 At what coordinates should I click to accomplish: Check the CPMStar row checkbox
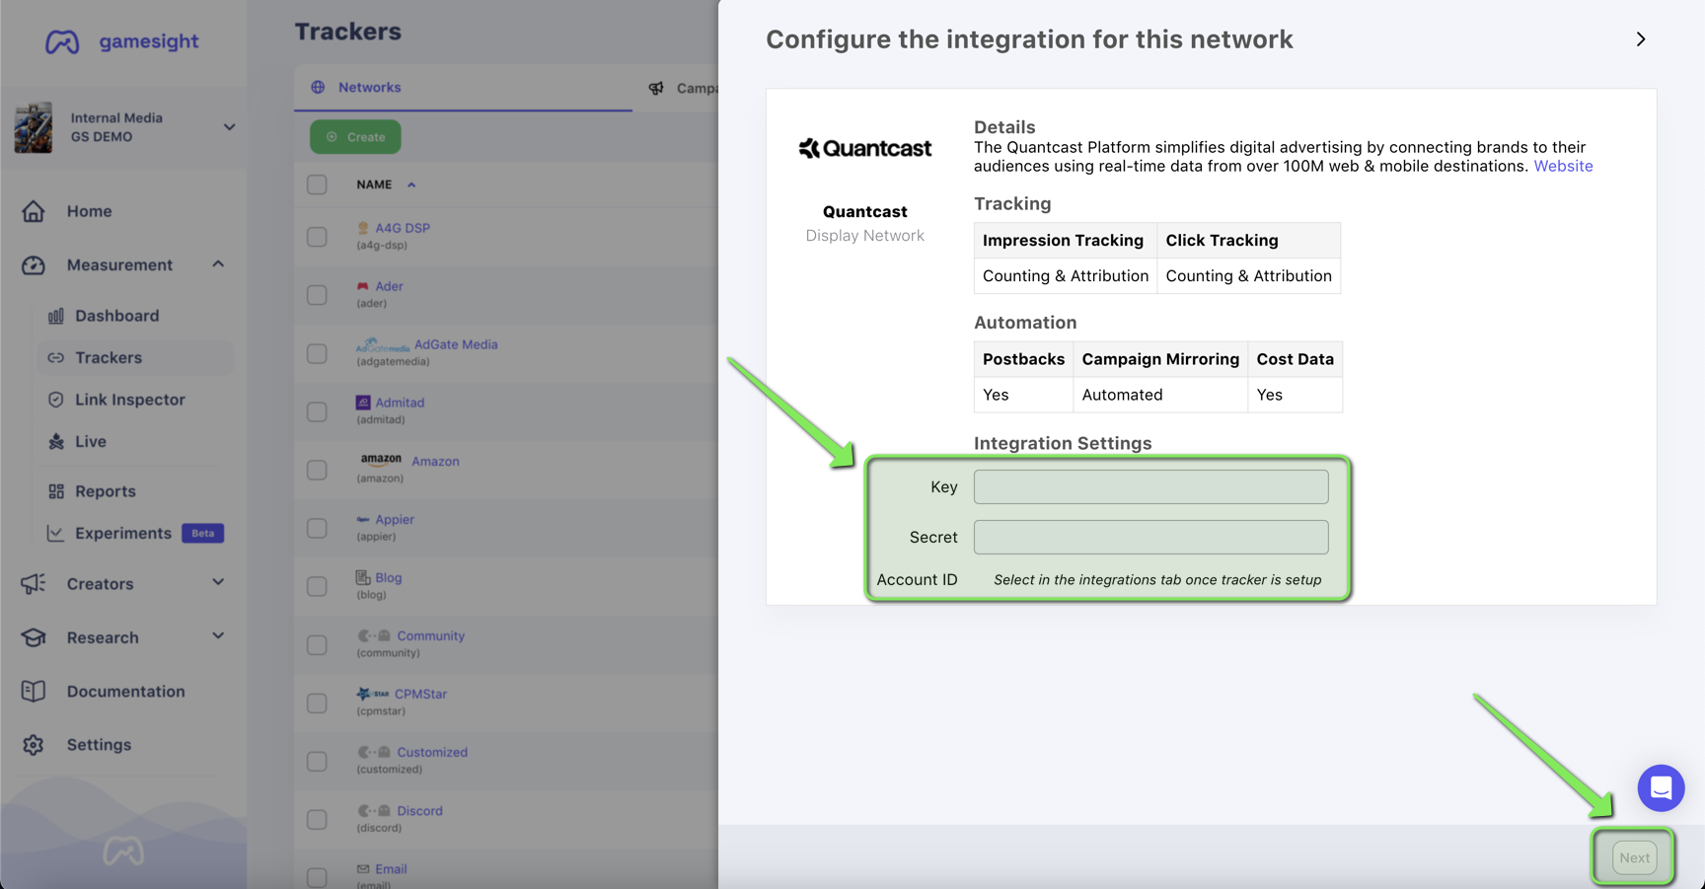tap(317, 703)
